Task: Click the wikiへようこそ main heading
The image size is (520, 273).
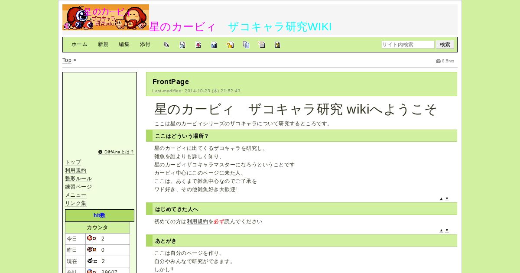Action: pos(296,110)
